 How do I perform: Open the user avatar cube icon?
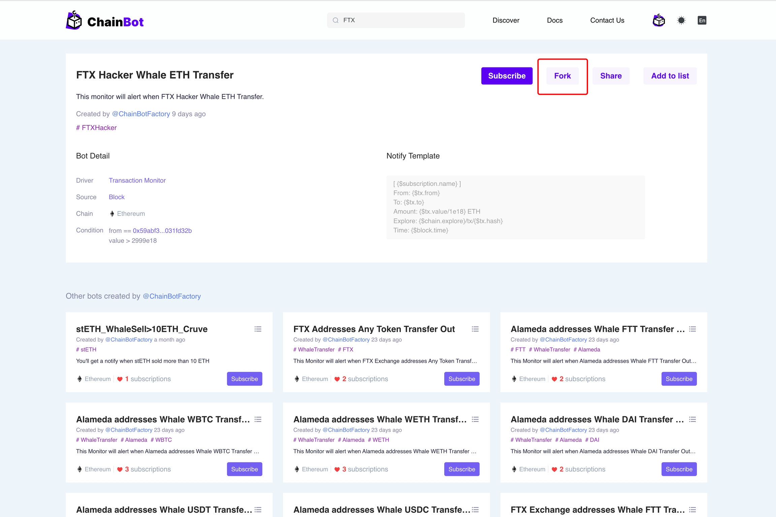click(658, 21)
